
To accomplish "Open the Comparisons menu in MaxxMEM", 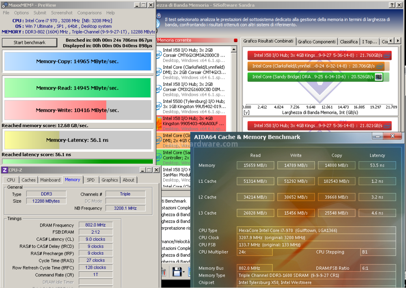I will click(x=89, y=13).
